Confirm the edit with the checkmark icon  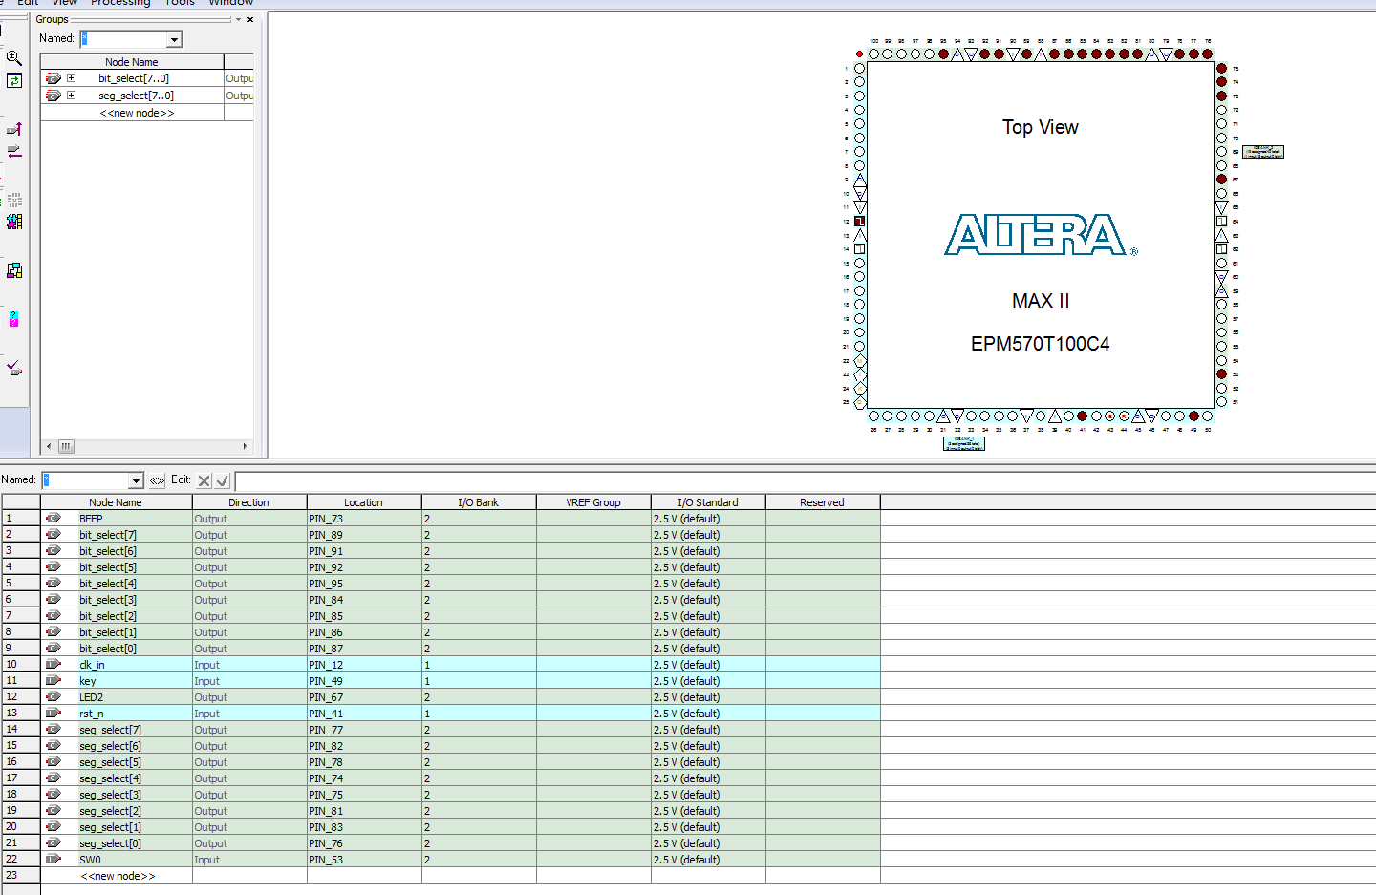[223, 480]
